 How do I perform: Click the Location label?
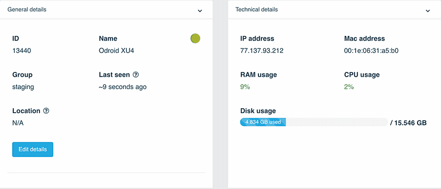(x=26, y=111)
